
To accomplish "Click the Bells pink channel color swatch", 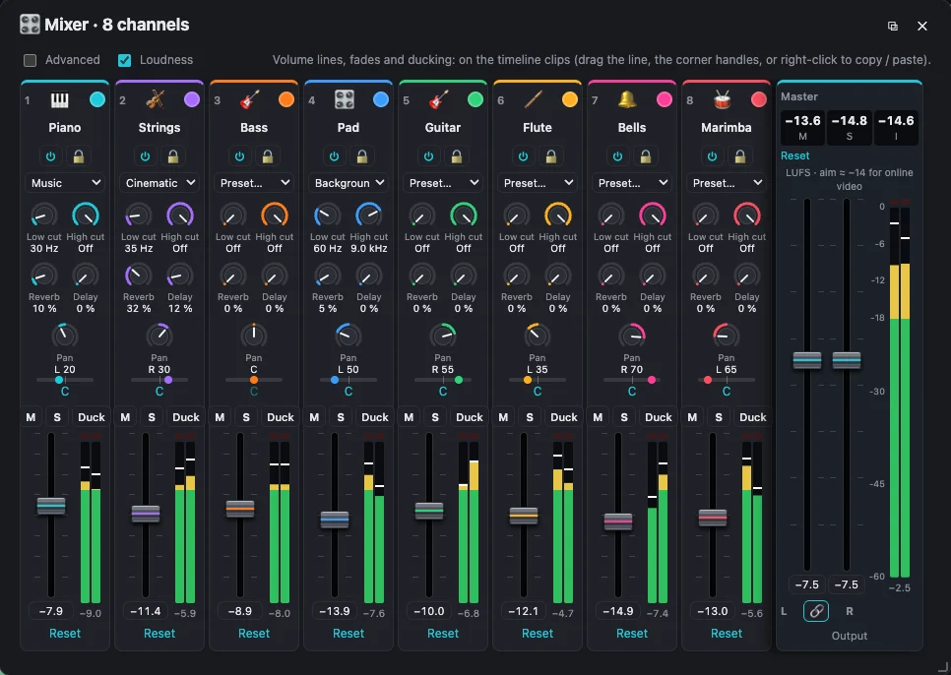I will coord(665,99).
